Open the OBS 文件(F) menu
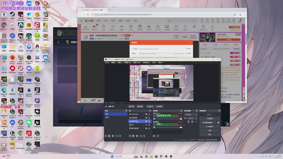 click(x=107, y=63)
